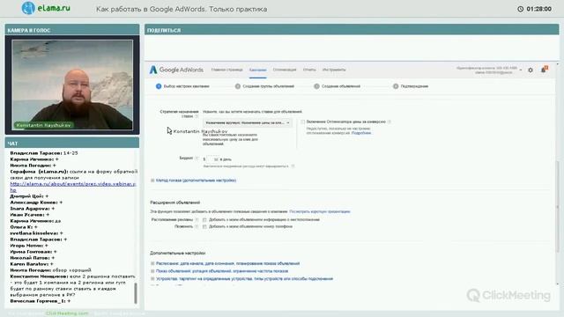Click the chat panel scrollbar
Viewport: 564px width, 317px height.
(136, 293)
